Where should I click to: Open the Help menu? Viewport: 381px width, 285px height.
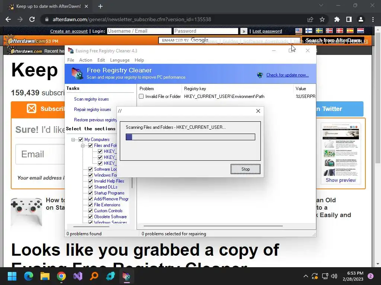139,60
